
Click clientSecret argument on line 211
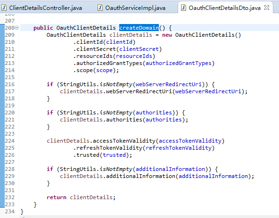click(x=139, y=49)
